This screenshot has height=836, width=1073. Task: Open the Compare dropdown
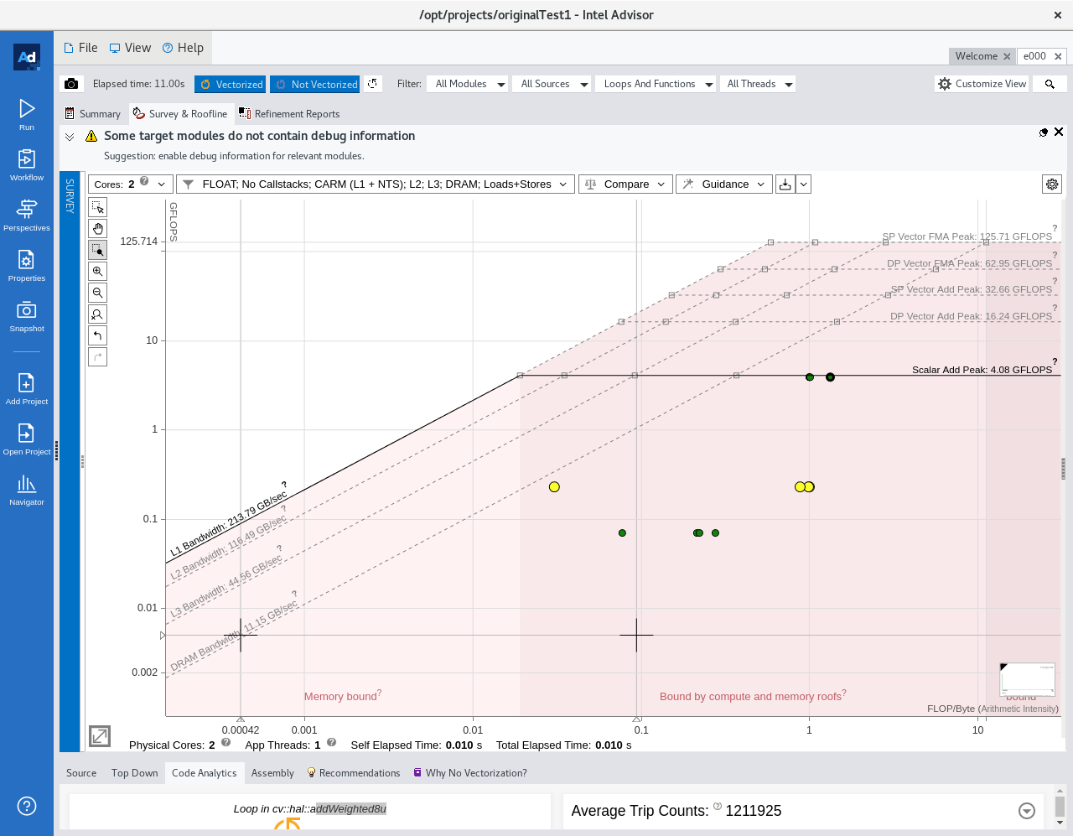[625, 184]
